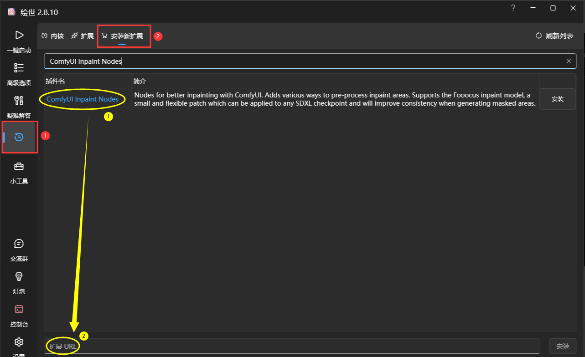Open the 灯泡 lightbulb page
Image resolution: width=585 pixels, height=357 pixels.
19,283
